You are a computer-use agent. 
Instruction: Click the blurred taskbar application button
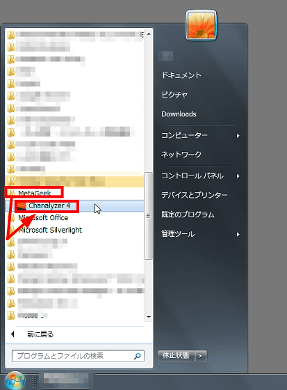click(x=66, y=381)
